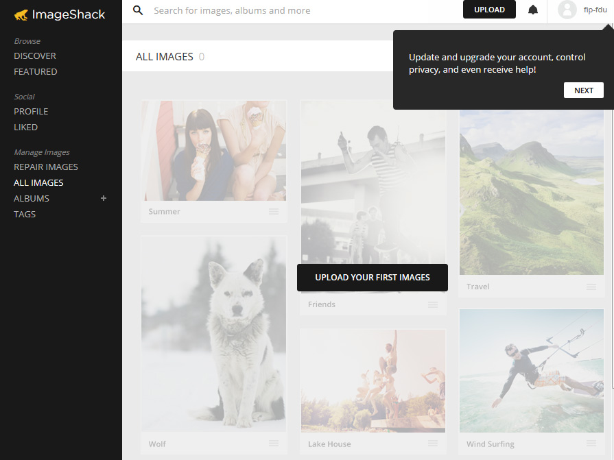Add new album with plus icon

104,198
